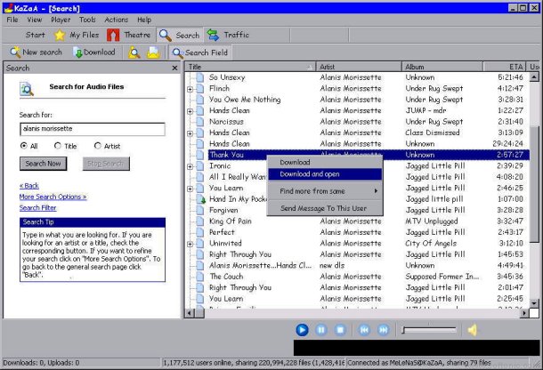543x370 pixels.
Task: Mute using the speaker volume icon
Action: coord(473,330)
